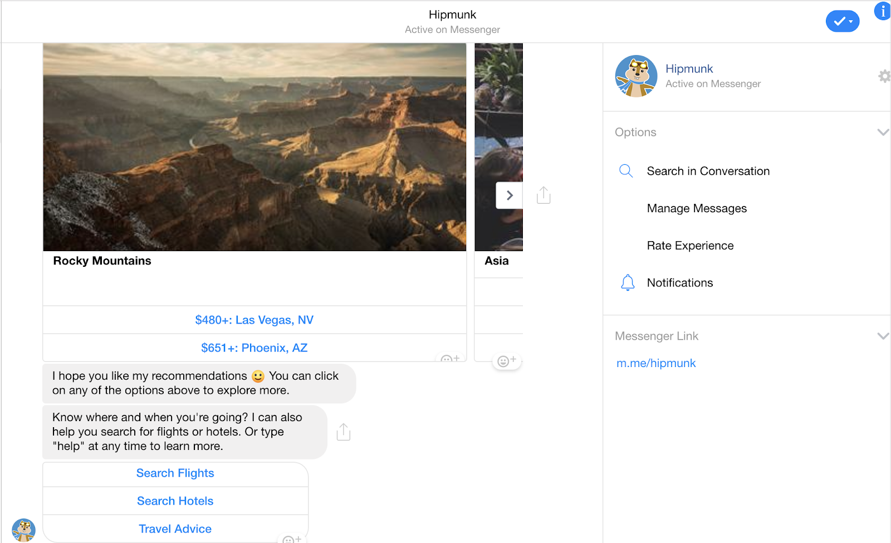Add reaction to the Search Flights menu message

tap(292, 539)
